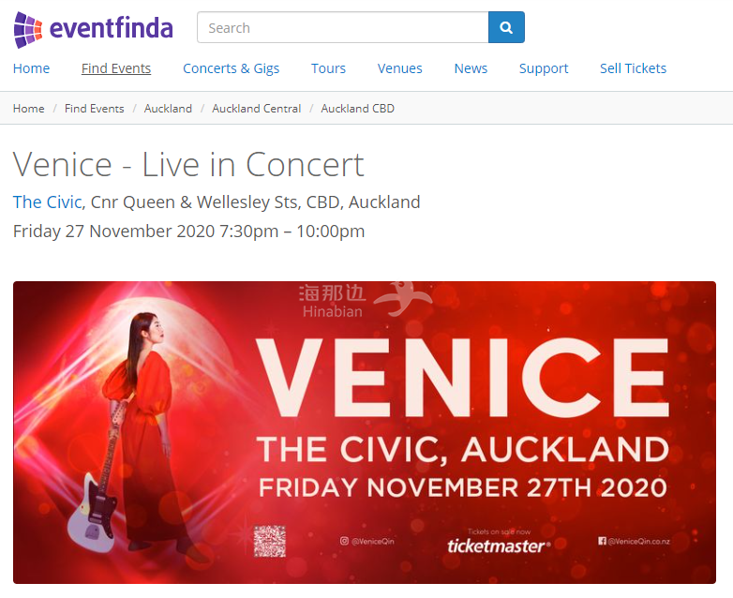
Task: Click the Hinabian logo on banner
Action: coord(364,300)
